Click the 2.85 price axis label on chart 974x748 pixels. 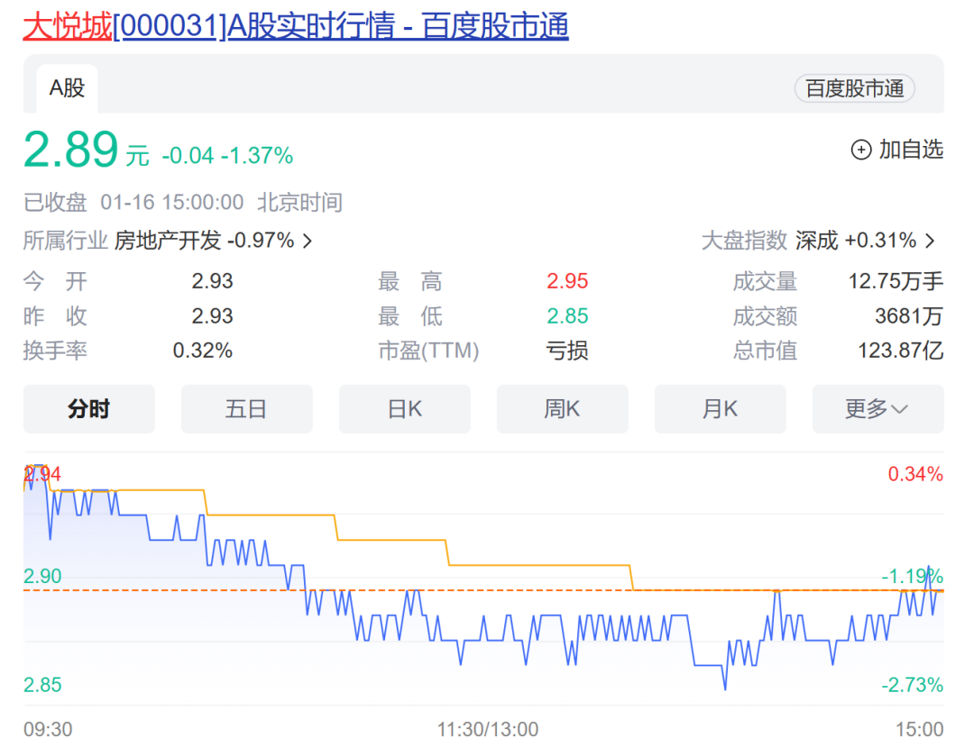[x=42, y=685]
